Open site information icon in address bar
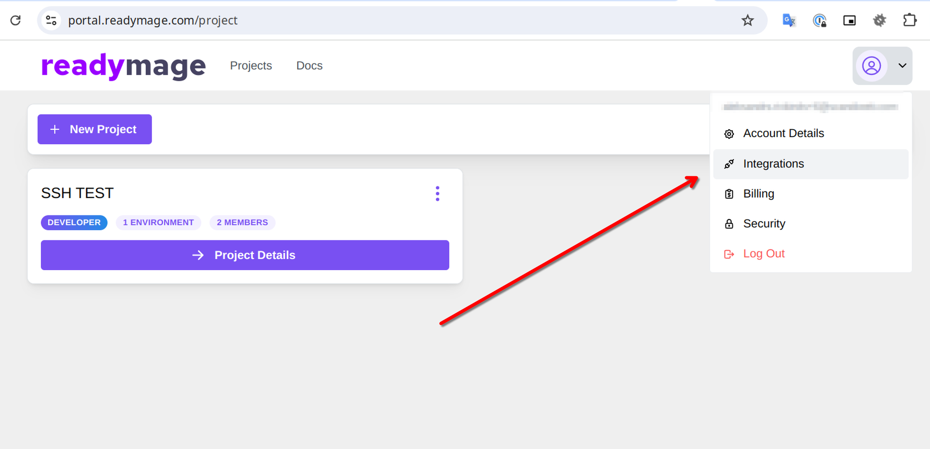 (51, 20)
